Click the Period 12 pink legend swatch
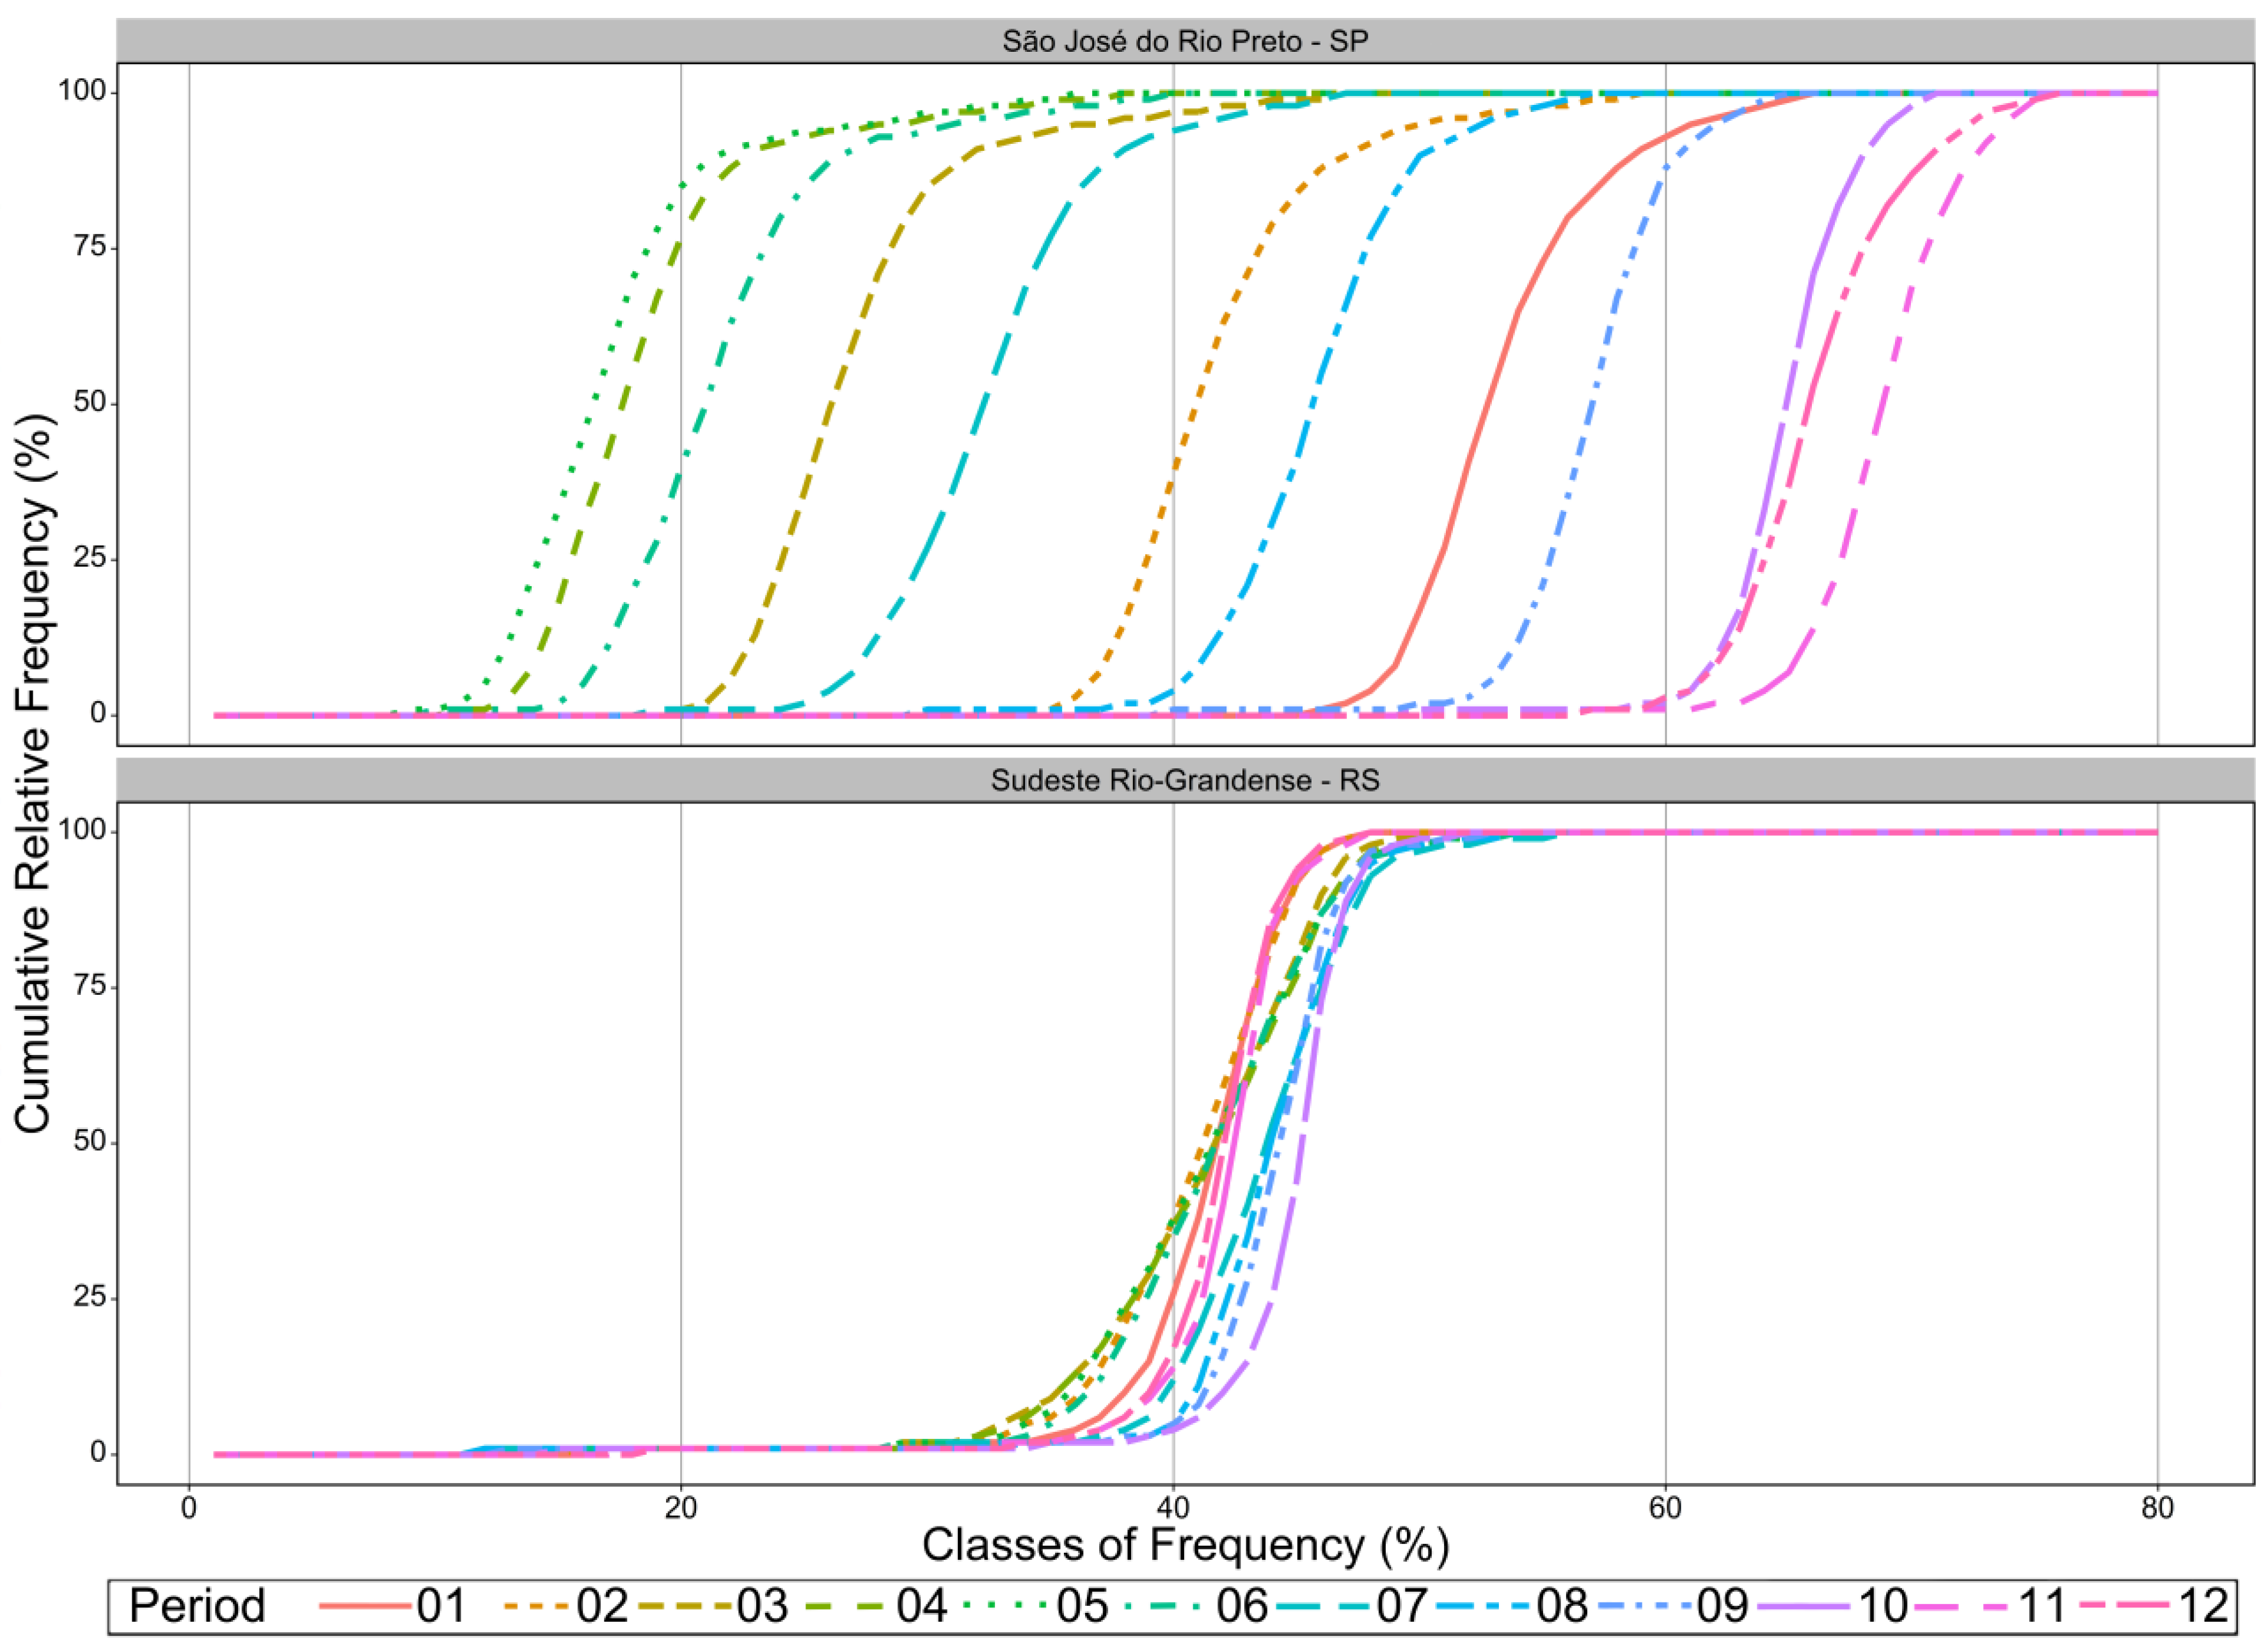 2124,1606
